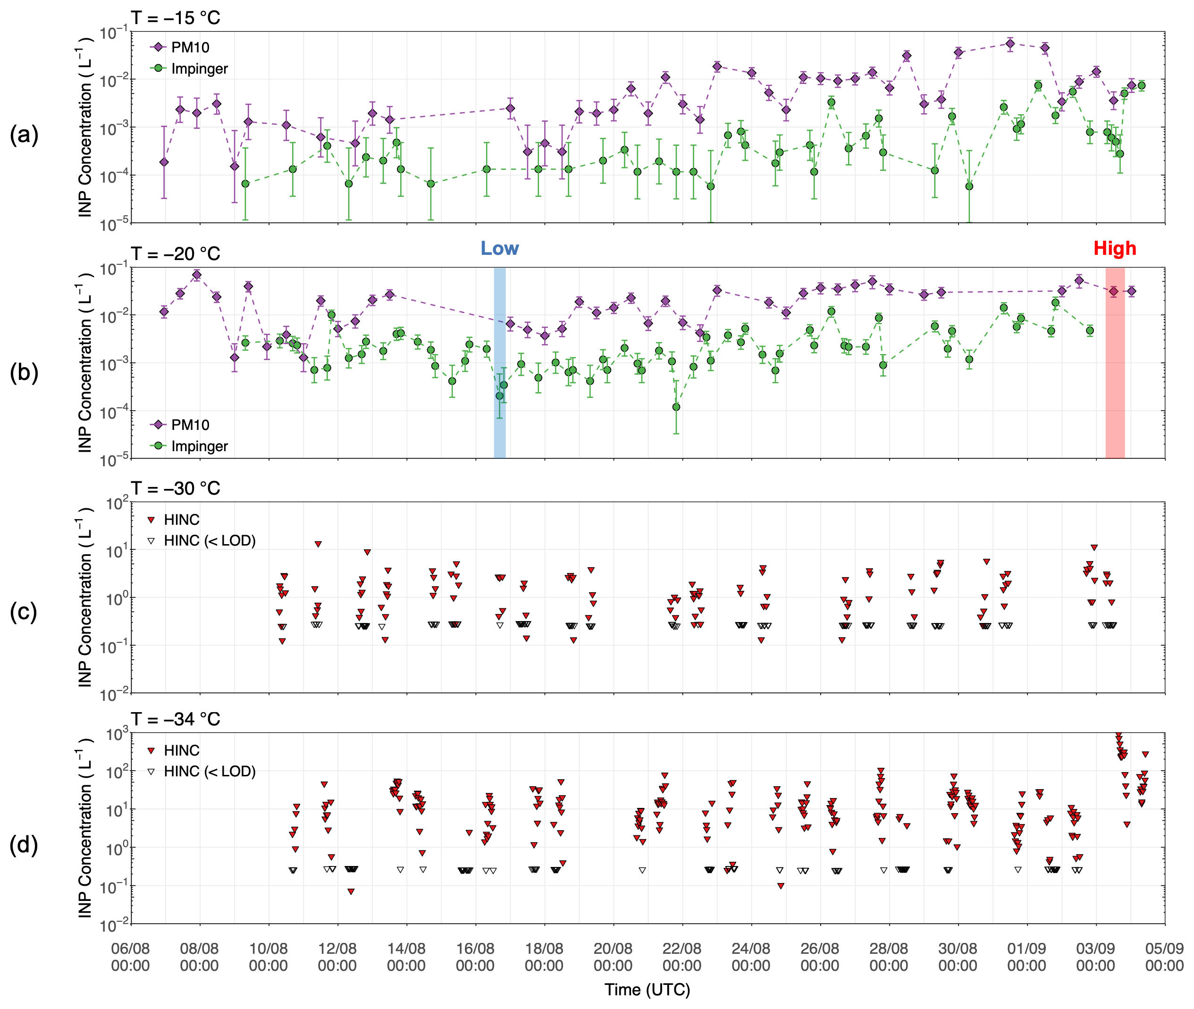Viewport: 1194px width, 1009px height.
Task: Click the T = –20 °C panel title
Action: 176,253
